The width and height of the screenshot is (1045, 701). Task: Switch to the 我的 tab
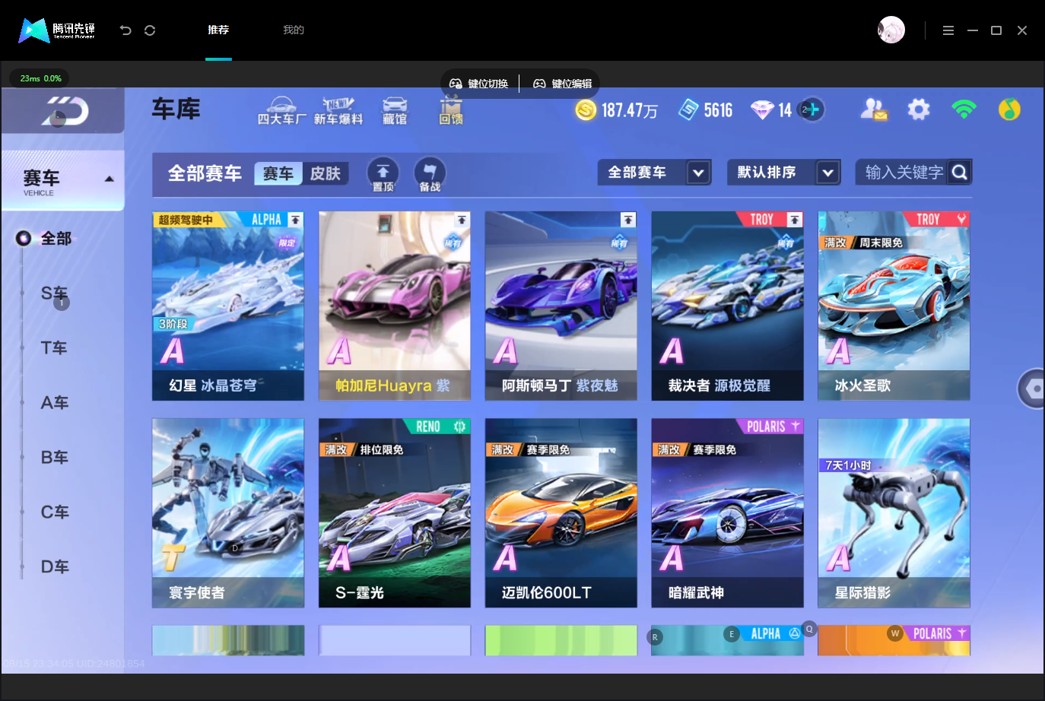pos(294,30)
